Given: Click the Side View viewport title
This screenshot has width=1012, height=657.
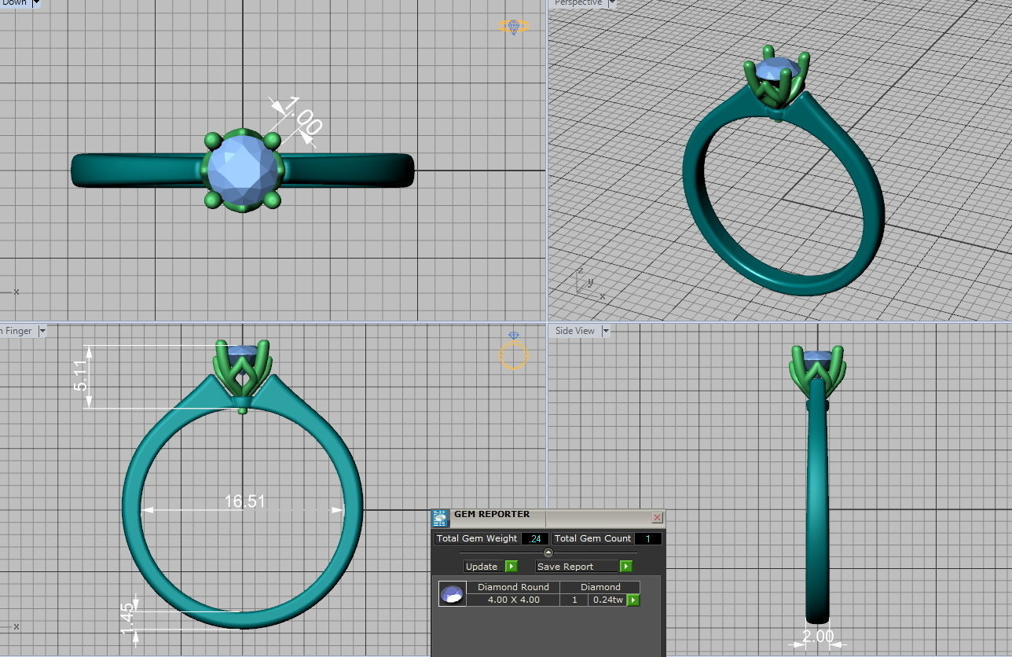Looking at the screenshot, I should [575, 331].
